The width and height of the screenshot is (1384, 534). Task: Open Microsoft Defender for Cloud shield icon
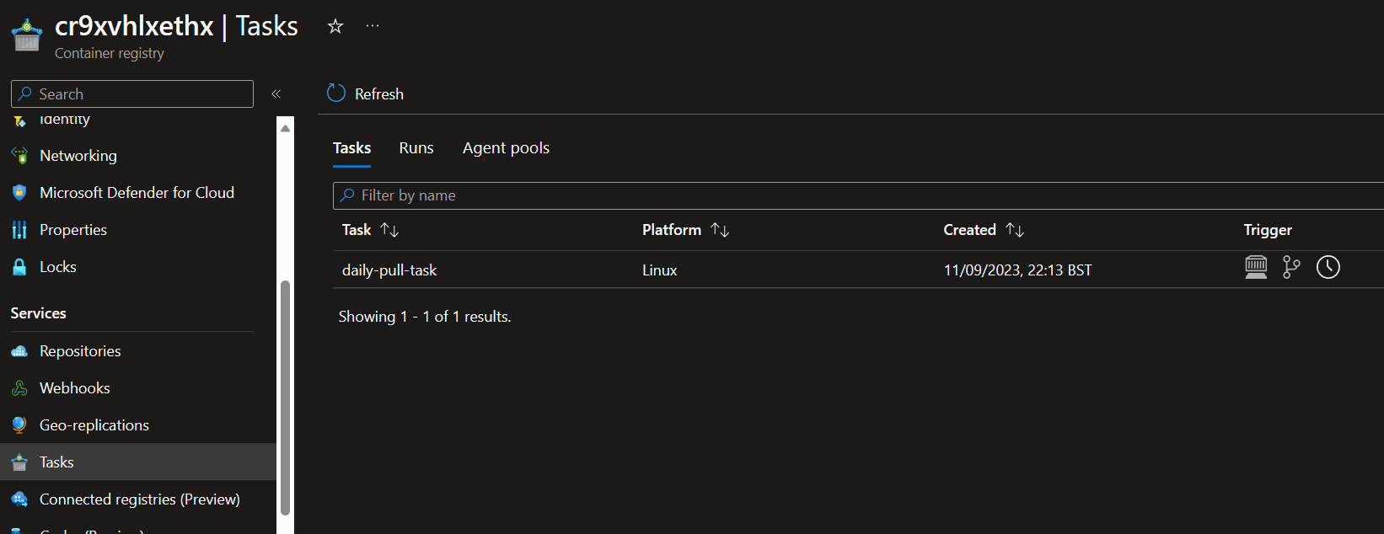19,192
